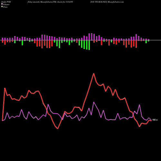Click the SOUTHMAGNES MunafaSutra.com label

coord(107,2)
